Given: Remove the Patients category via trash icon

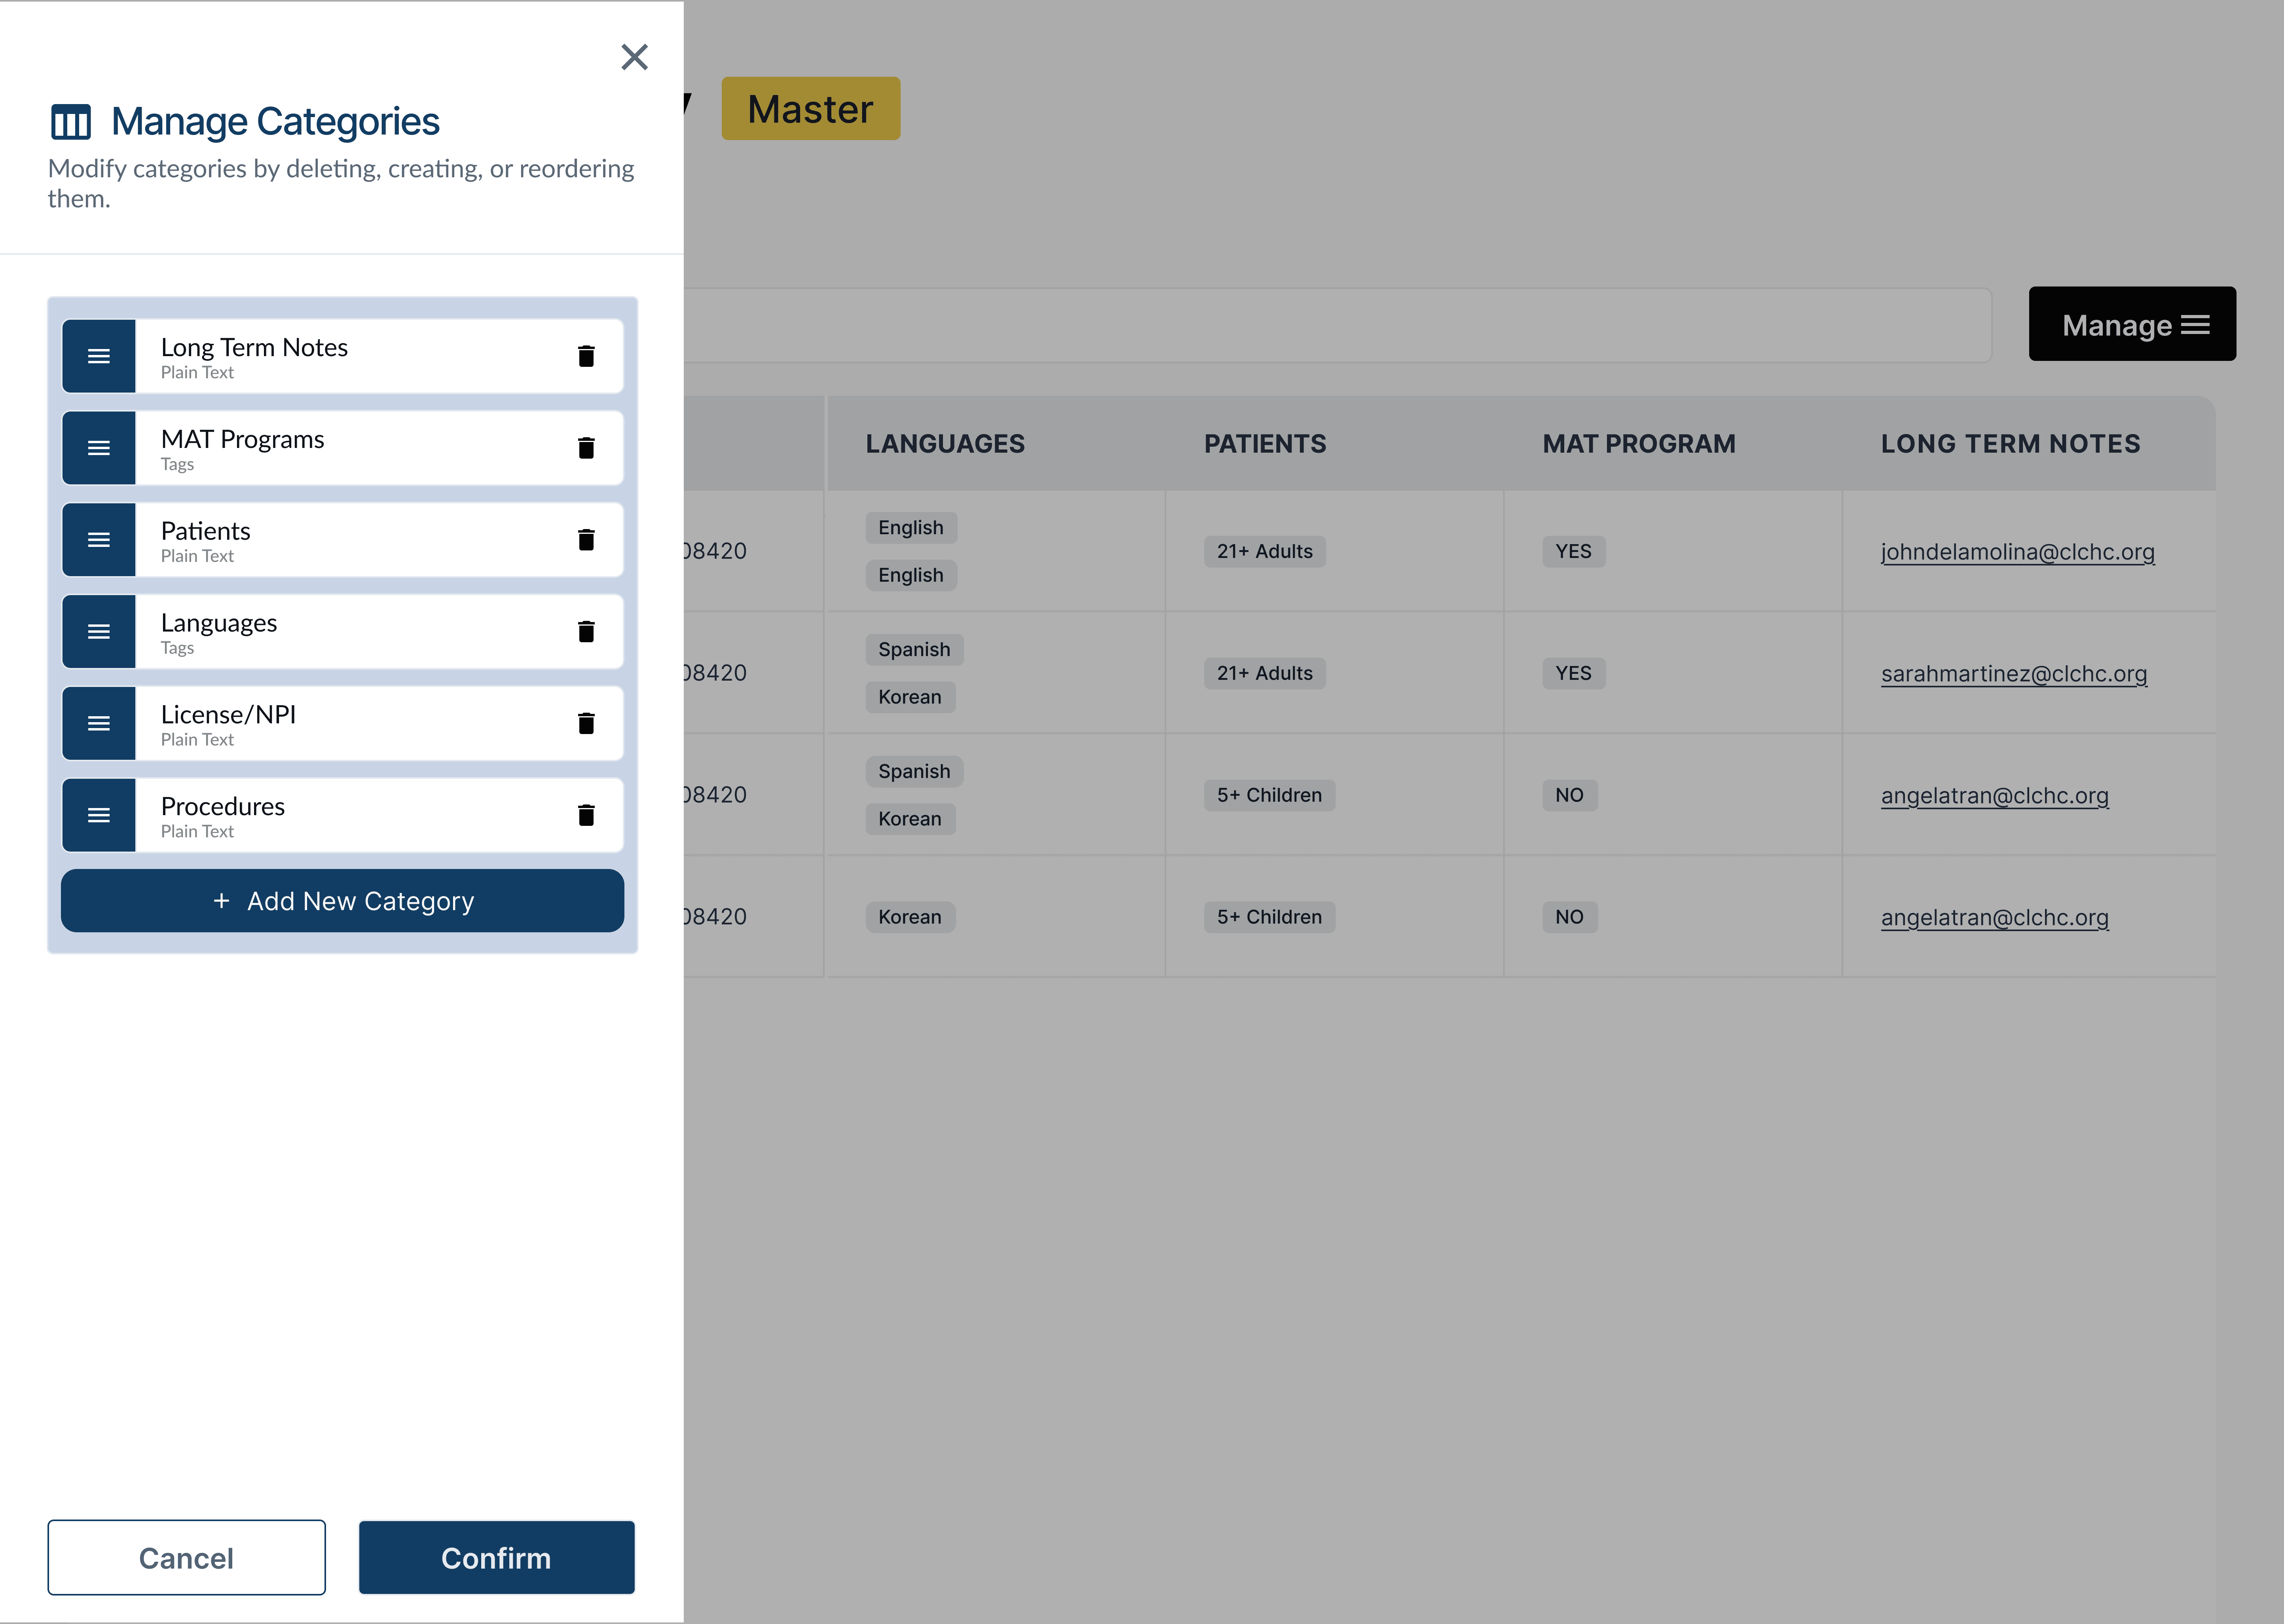Looking at the screenshot, I should 586,540.
